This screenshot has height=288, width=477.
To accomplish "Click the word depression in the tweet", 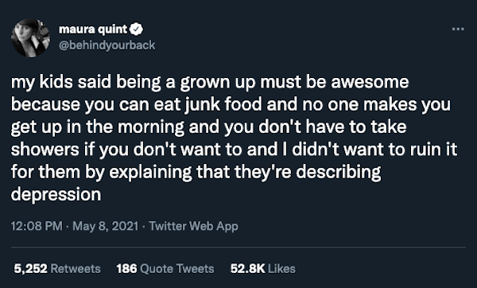I will click(x=56, y=195).
